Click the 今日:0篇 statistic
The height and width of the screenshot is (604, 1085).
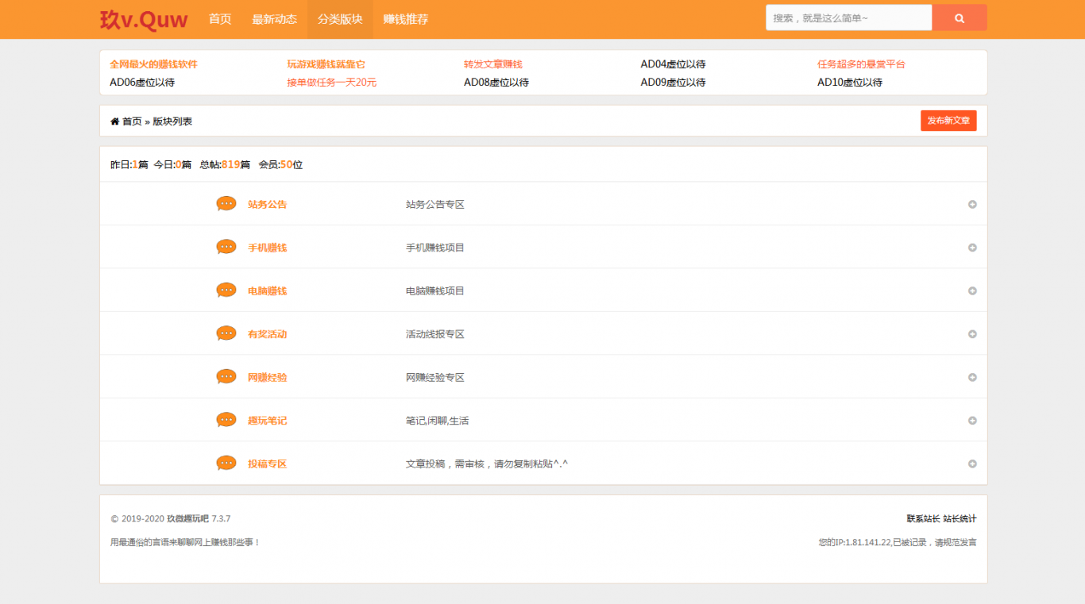(172, 165)
